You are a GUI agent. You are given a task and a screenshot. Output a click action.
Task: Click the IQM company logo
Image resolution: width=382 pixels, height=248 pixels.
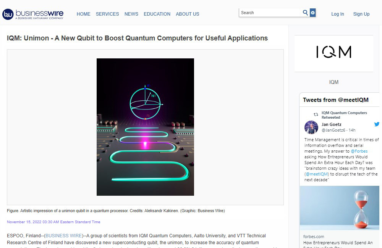pyautogui.click(x=334, y=52)
